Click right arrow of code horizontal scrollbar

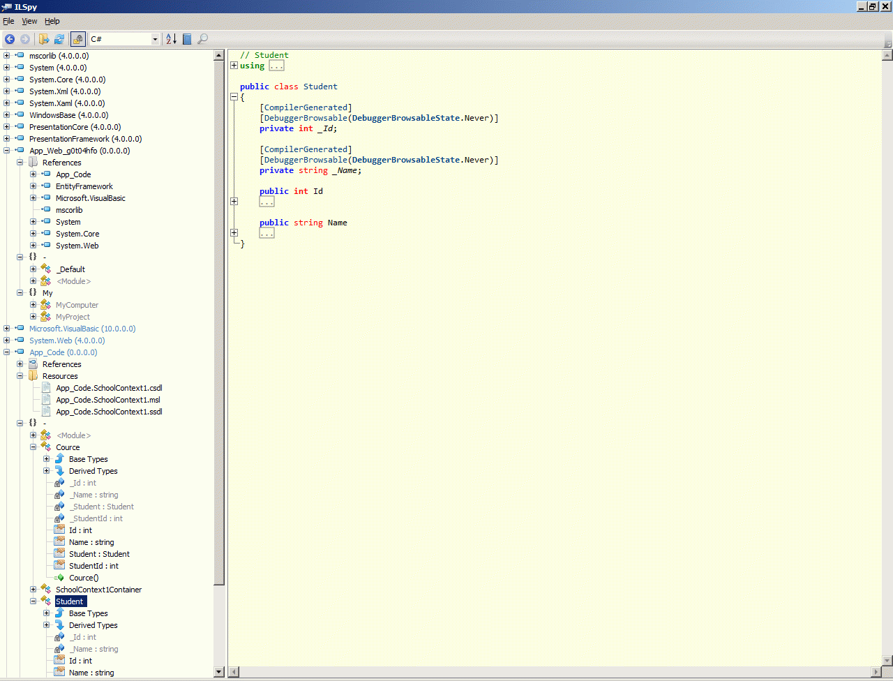(876, 672)
